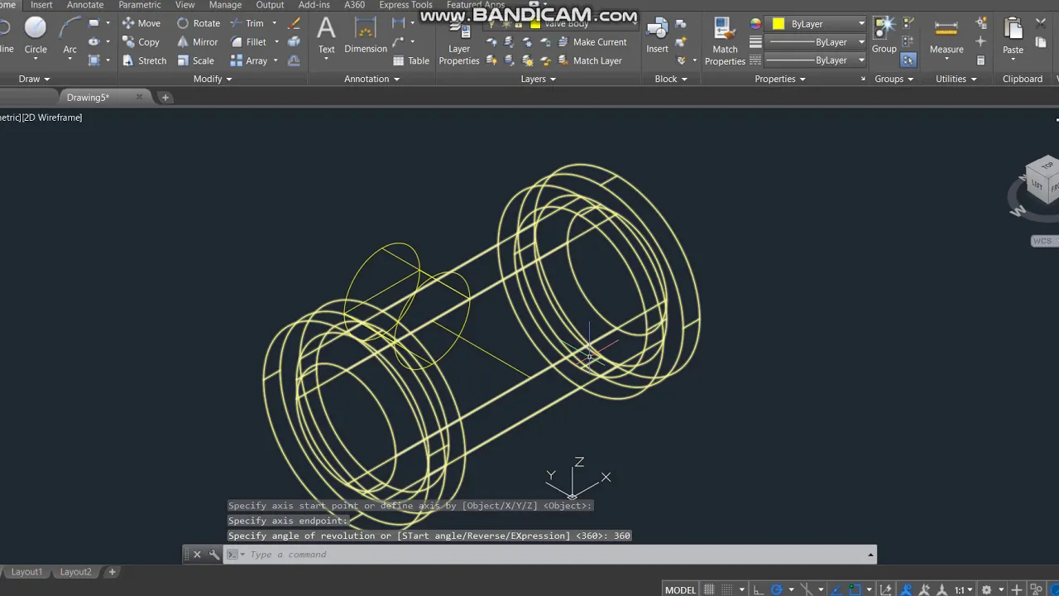Click the Cut scissors icon

(1042, 23)
